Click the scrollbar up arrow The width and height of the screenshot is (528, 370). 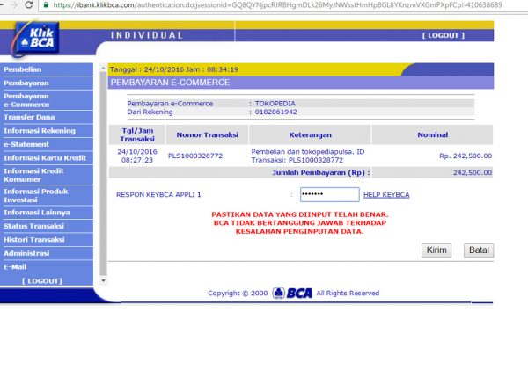tap(103, 69)
